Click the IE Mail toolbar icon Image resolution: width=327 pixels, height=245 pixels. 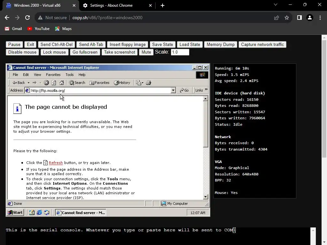point(139,83)
